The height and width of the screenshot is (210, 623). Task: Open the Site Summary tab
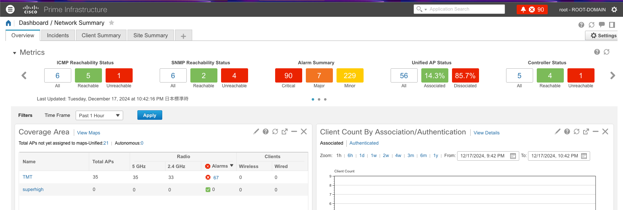[x=151, y=35]
